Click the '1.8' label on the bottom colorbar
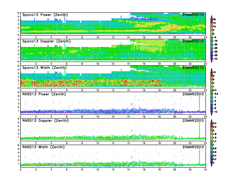This screenshot has width=236, height=182. (215, 134)
